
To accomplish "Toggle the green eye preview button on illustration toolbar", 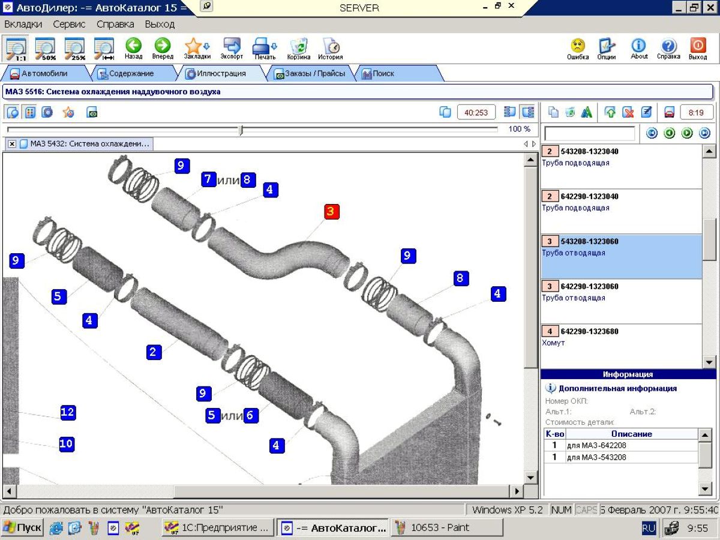I will pyautogui.click(x=92, y=112).
